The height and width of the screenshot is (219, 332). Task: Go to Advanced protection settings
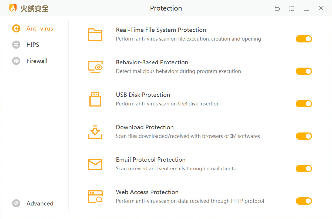pyautogui.click(x=40, y=204)
